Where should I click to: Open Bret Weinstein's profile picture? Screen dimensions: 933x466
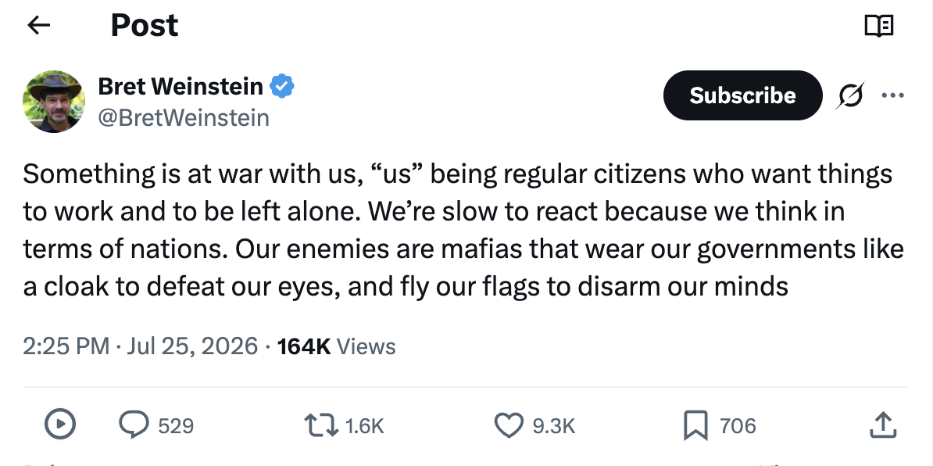coord(54,102)
